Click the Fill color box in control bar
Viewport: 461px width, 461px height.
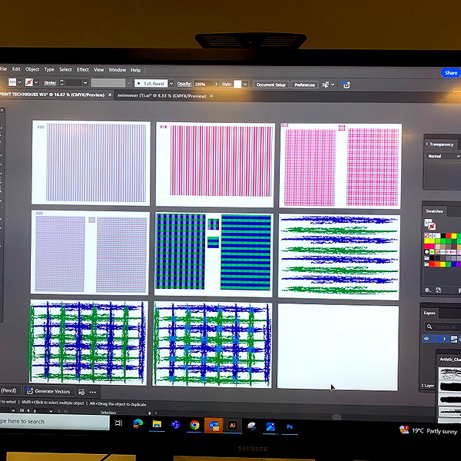[12, 82]
